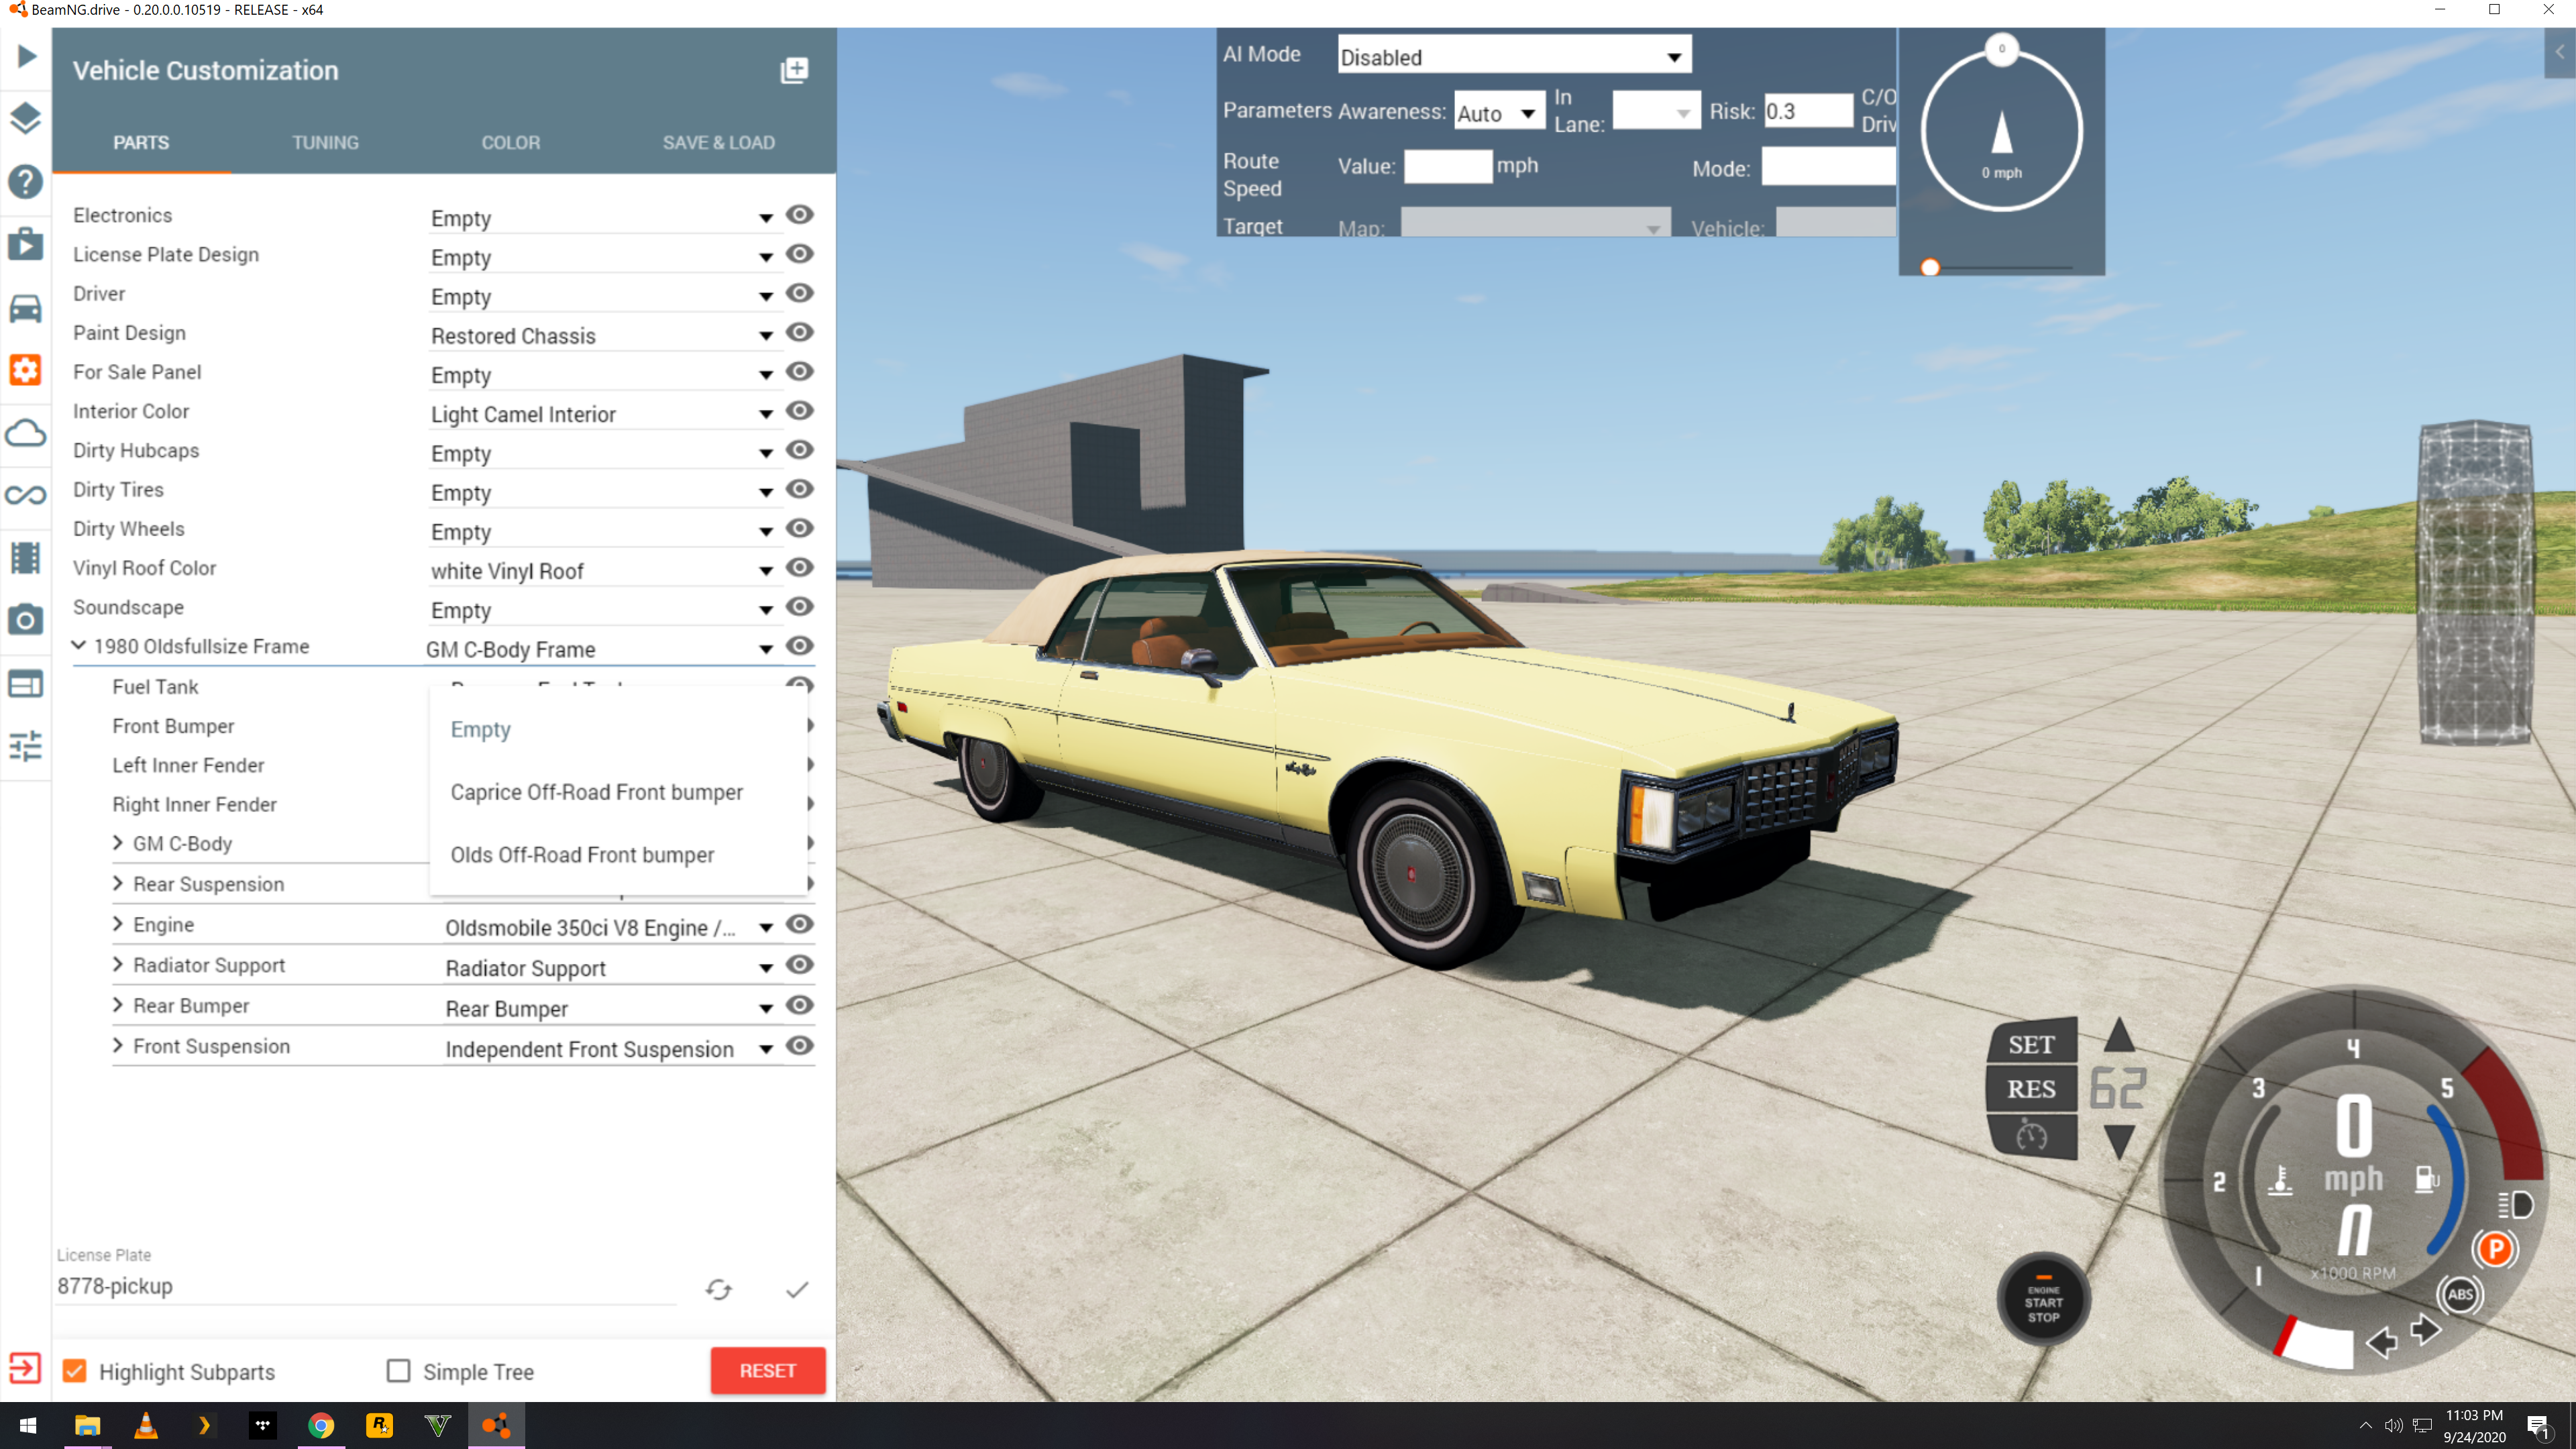The height and width of the screenshot is (1449, 2576).
Task: Expand the Rear Suspension subtree
Action: pos(118,883)
